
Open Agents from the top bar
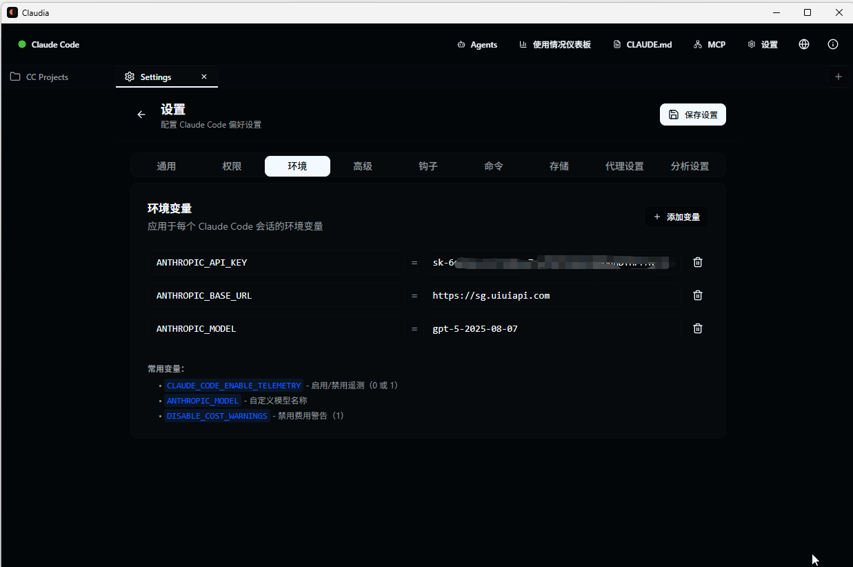pos(477,44)
